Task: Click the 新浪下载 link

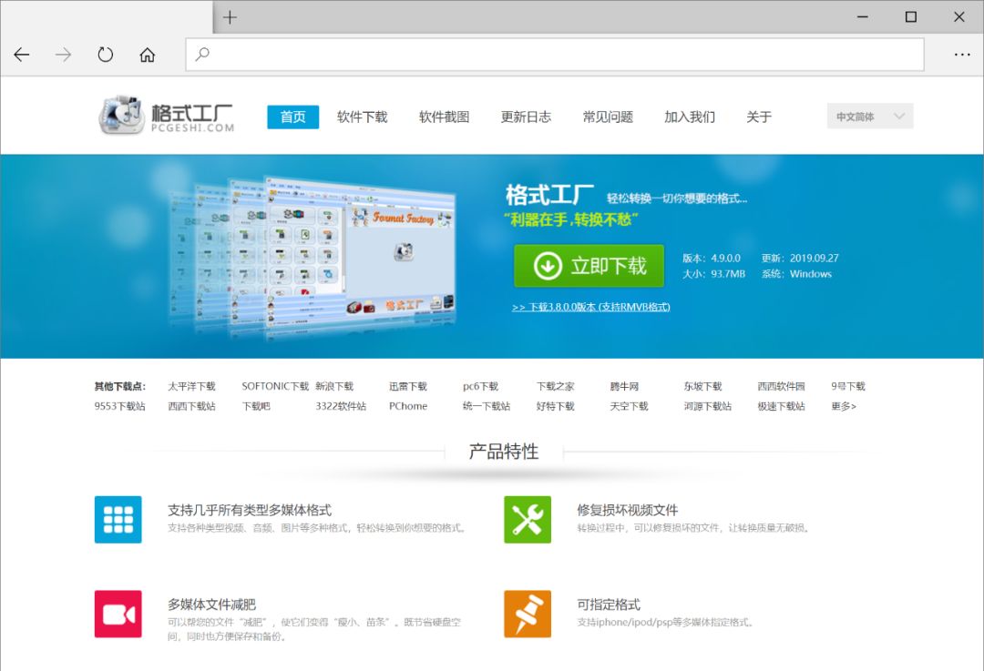Action: click(334, 386)
